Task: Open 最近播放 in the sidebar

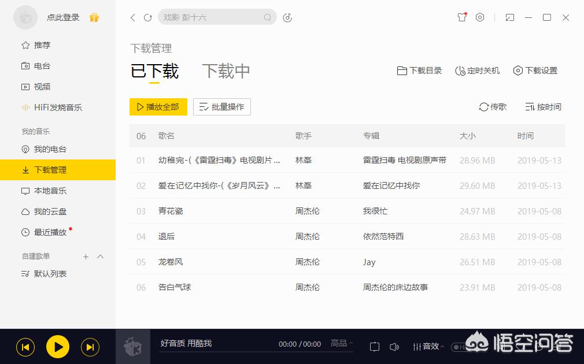Action: 44,232
